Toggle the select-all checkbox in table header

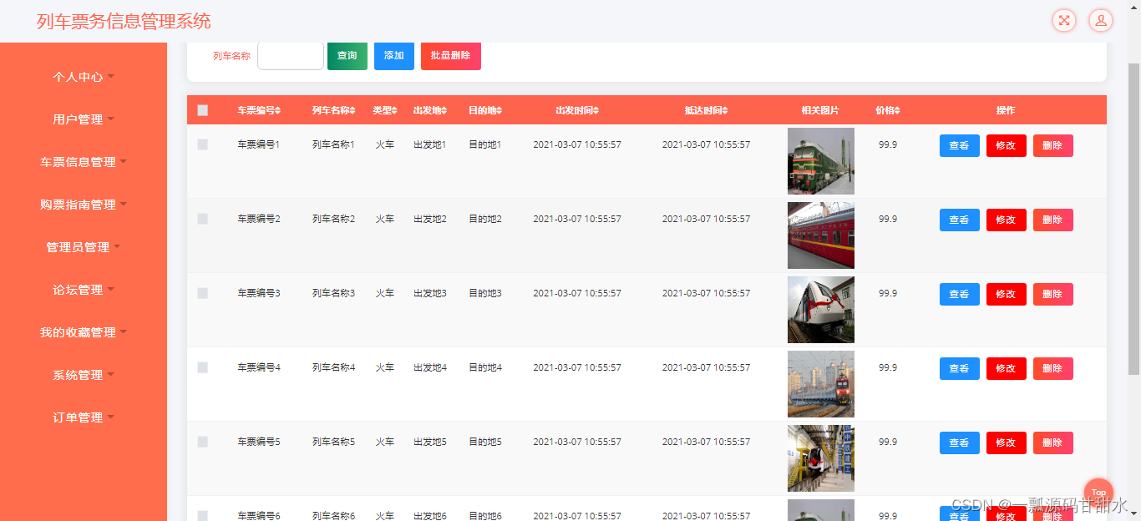point(203,110)
